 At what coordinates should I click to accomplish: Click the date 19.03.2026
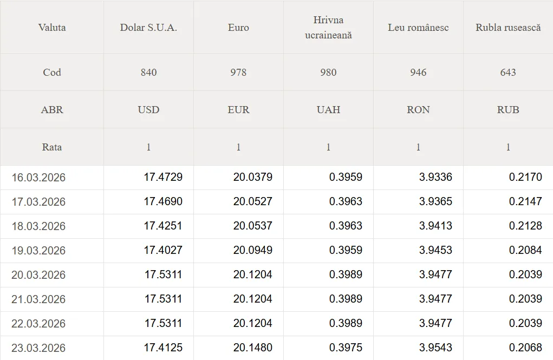pos(38,251)
